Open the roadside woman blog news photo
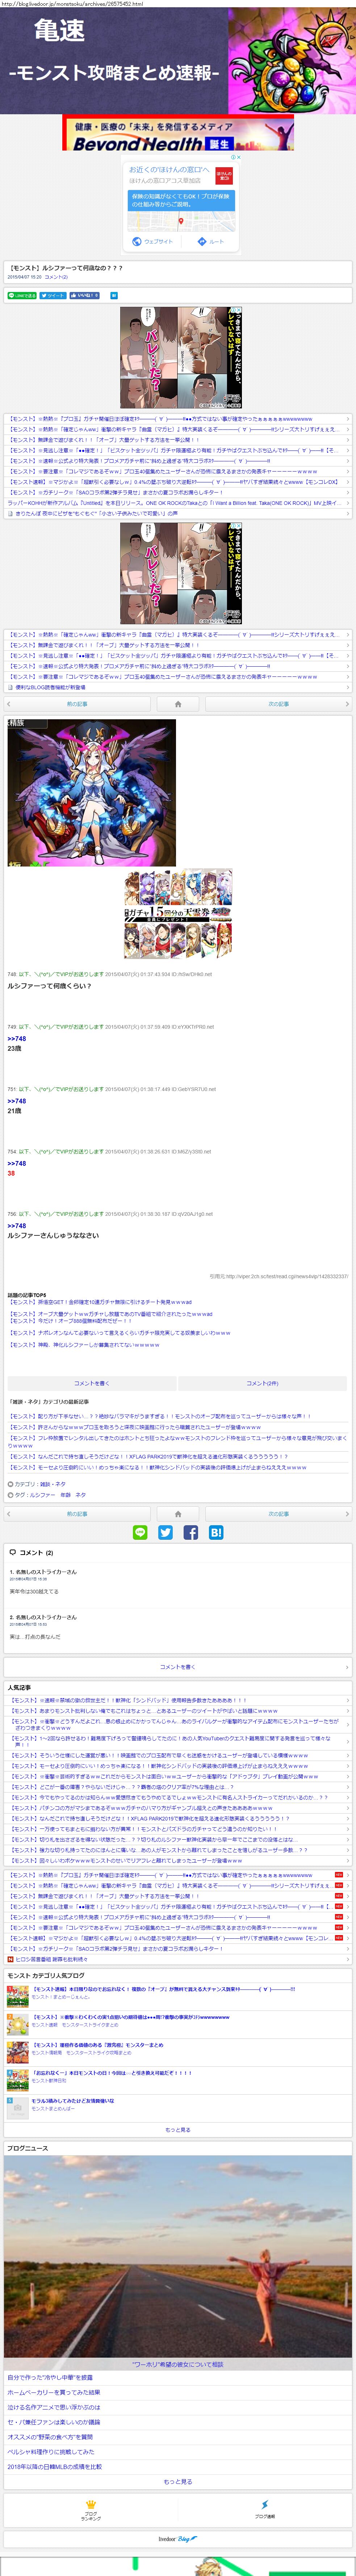This screenshot has width=356, height=2576. [x=177, y=2260]
